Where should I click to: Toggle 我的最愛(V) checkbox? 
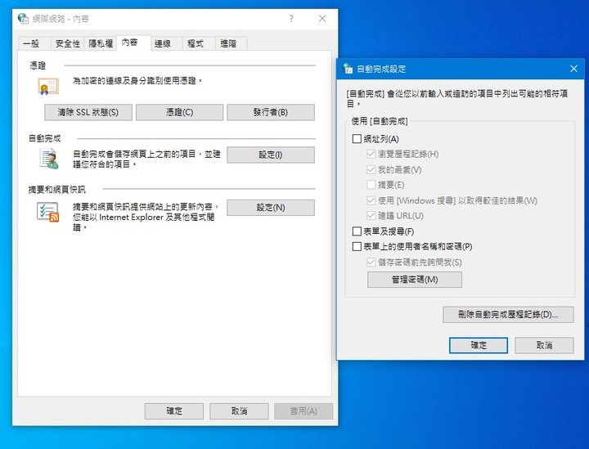pos(371,169)
